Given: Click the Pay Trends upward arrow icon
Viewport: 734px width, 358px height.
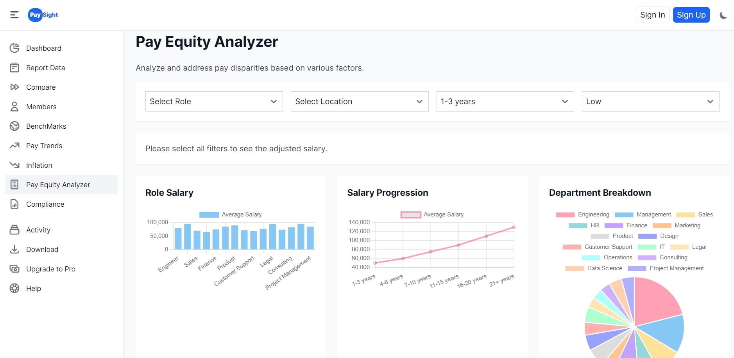Looking at the screenshot, I should coord(14,145).
